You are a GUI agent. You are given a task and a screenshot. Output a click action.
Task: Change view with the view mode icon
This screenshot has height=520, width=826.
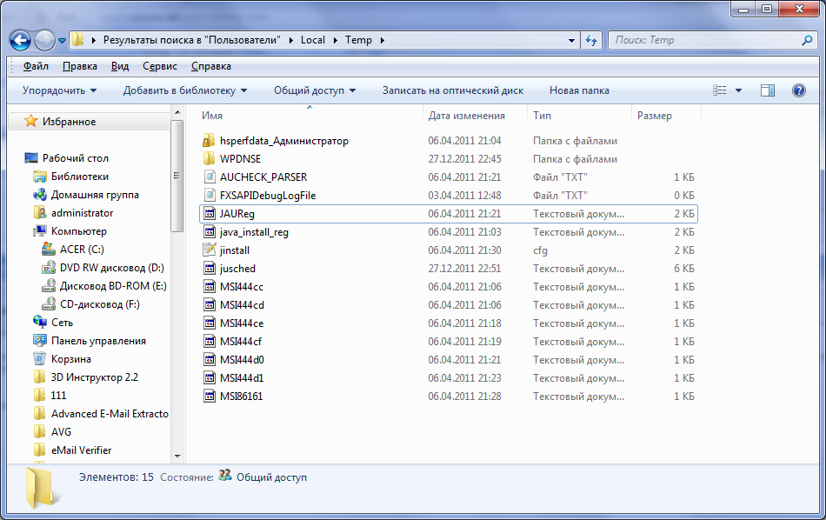click(720, 90)
